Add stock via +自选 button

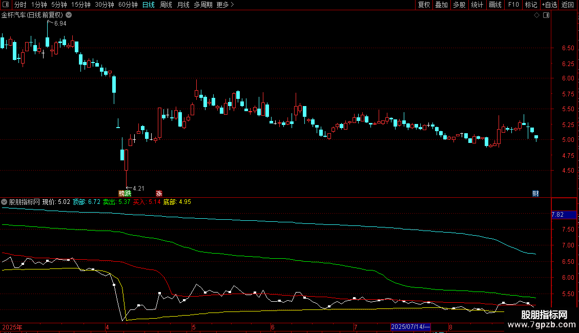click(x=549, y=5)
